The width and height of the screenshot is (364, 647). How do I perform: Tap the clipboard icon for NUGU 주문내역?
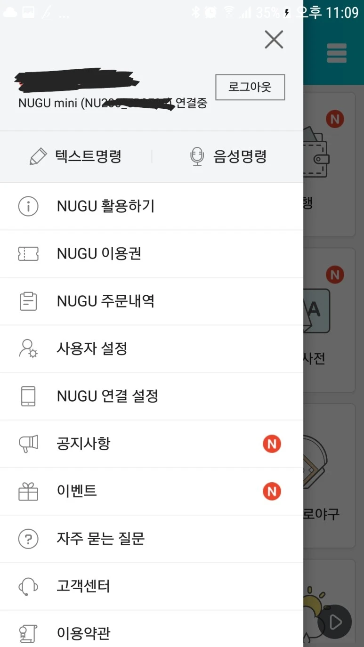28,301
